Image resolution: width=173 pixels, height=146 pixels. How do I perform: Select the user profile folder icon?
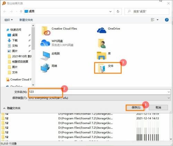click(x=102, y=43)
